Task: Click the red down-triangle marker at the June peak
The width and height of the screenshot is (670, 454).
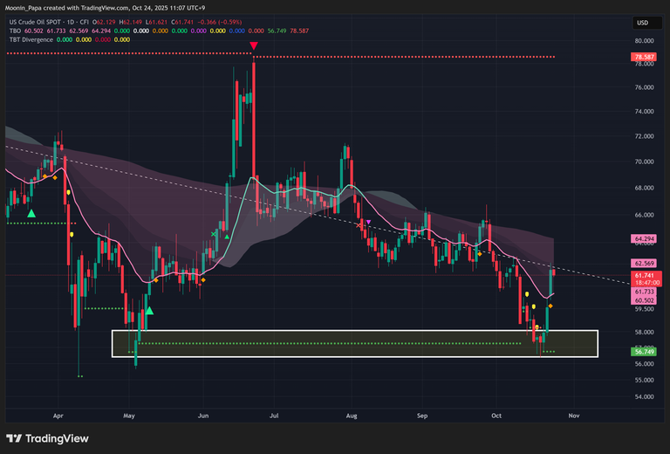Action: click(253, 45)
